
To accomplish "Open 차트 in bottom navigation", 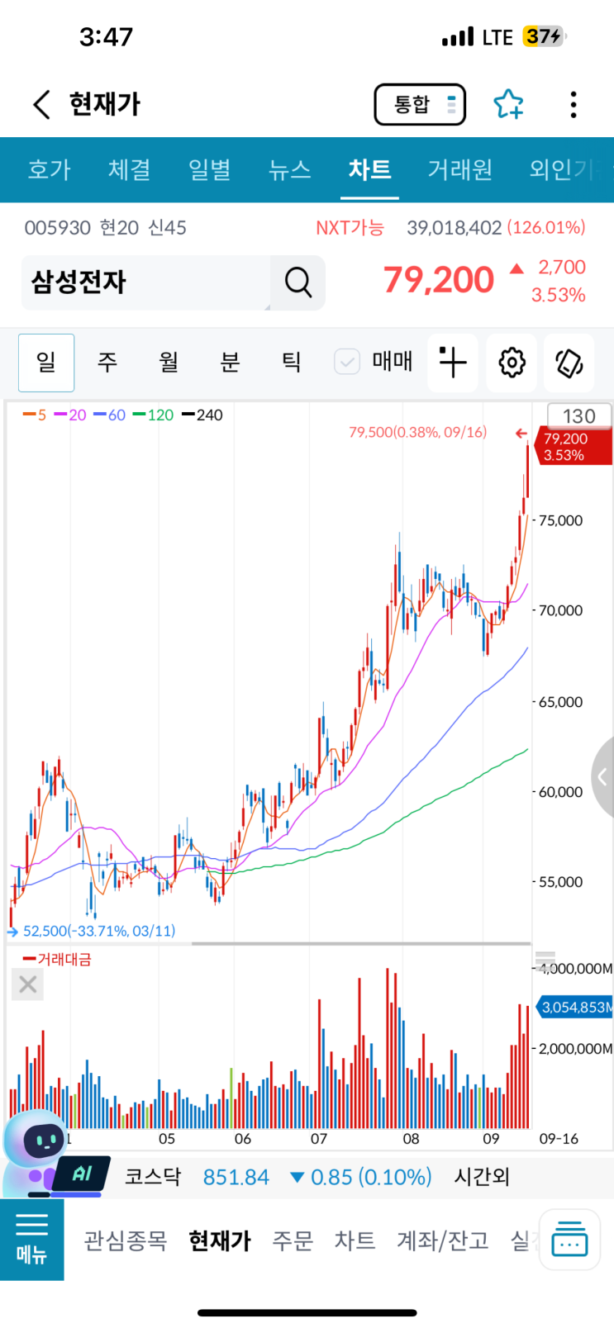I will (355, 1240).
